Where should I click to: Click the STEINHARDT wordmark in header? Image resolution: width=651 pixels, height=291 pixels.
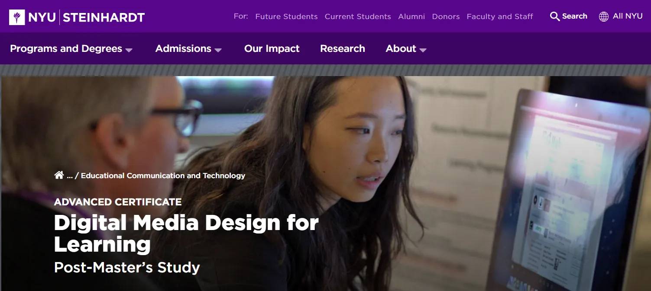pyautogui.click(x=104, y=17)
